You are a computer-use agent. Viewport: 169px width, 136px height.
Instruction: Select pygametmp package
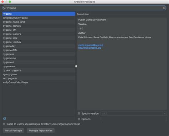(39, 58)
